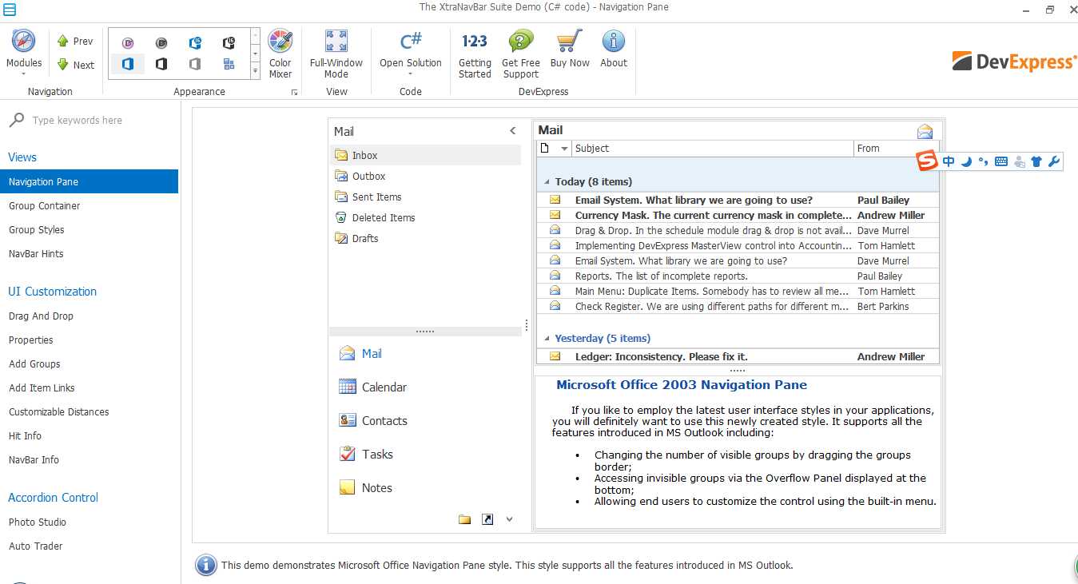
Task: Select the dark gray DevExpress skin icon
Action: click(161, 43)
